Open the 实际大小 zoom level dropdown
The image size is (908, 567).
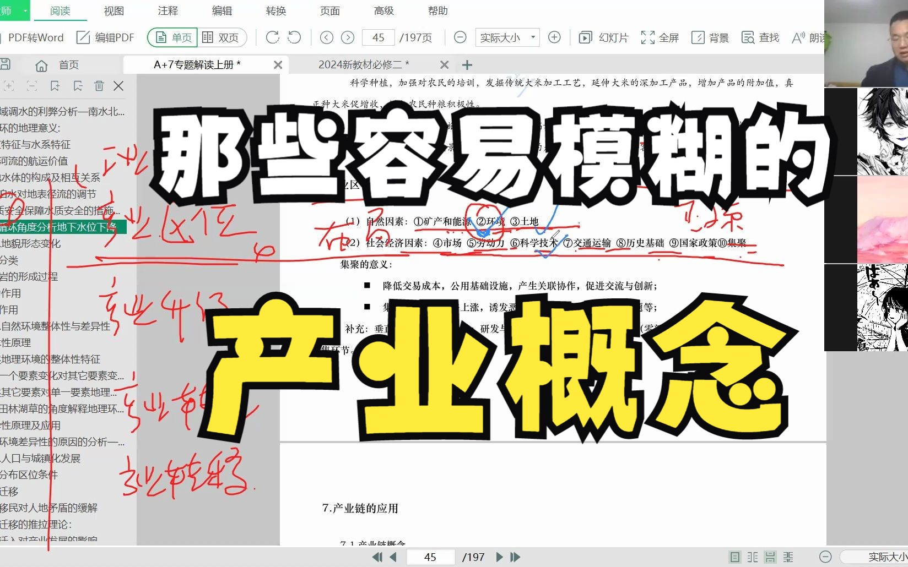click(x=506, y=37)
